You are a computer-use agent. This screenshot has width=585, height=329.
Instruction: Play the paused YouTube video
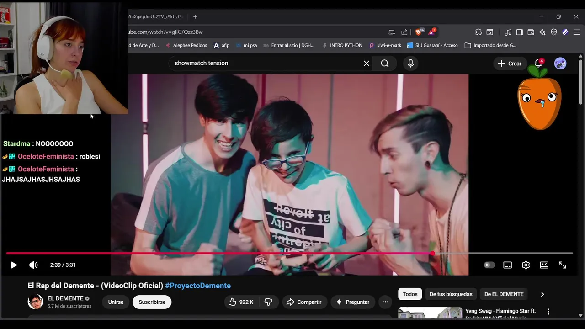point(14,265)
